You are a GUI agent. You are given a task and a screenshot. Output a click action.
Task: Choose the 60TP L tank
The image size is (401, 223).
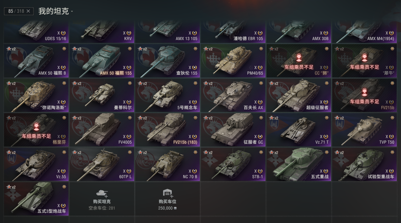click(x=102, y=164)
